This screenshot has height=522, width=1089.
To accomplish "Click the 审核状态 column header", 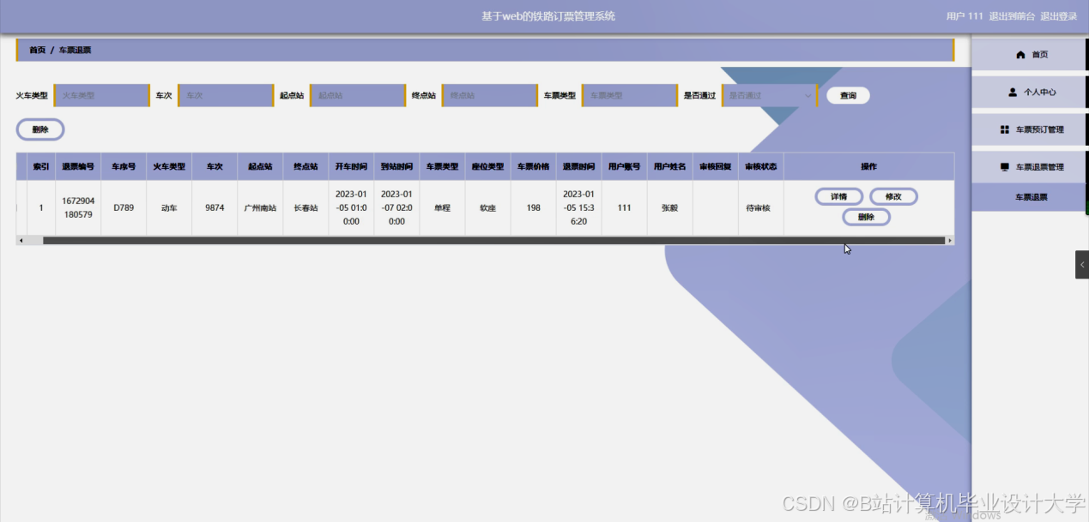I will [760, 166].
